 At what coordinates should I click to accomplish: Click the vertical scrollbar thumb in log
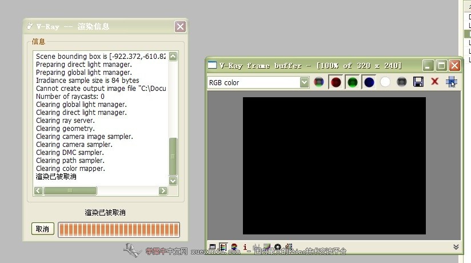coord(173,156)
